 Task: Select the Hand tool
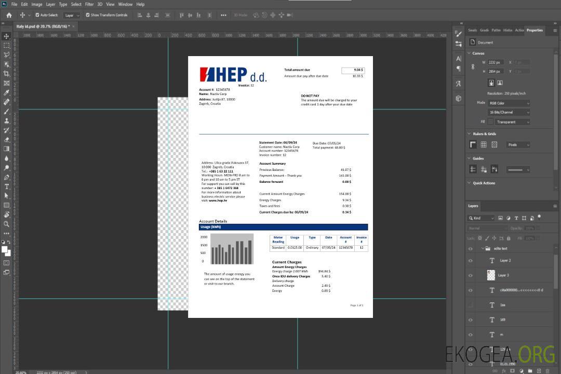[x=6, y=215]
